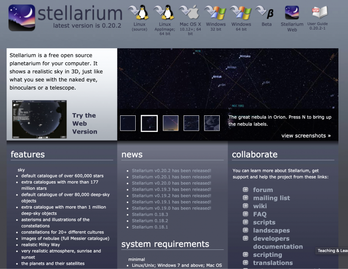
Task: Open the Stellarium 0.18.3 news item
Action: click(150, 214)
